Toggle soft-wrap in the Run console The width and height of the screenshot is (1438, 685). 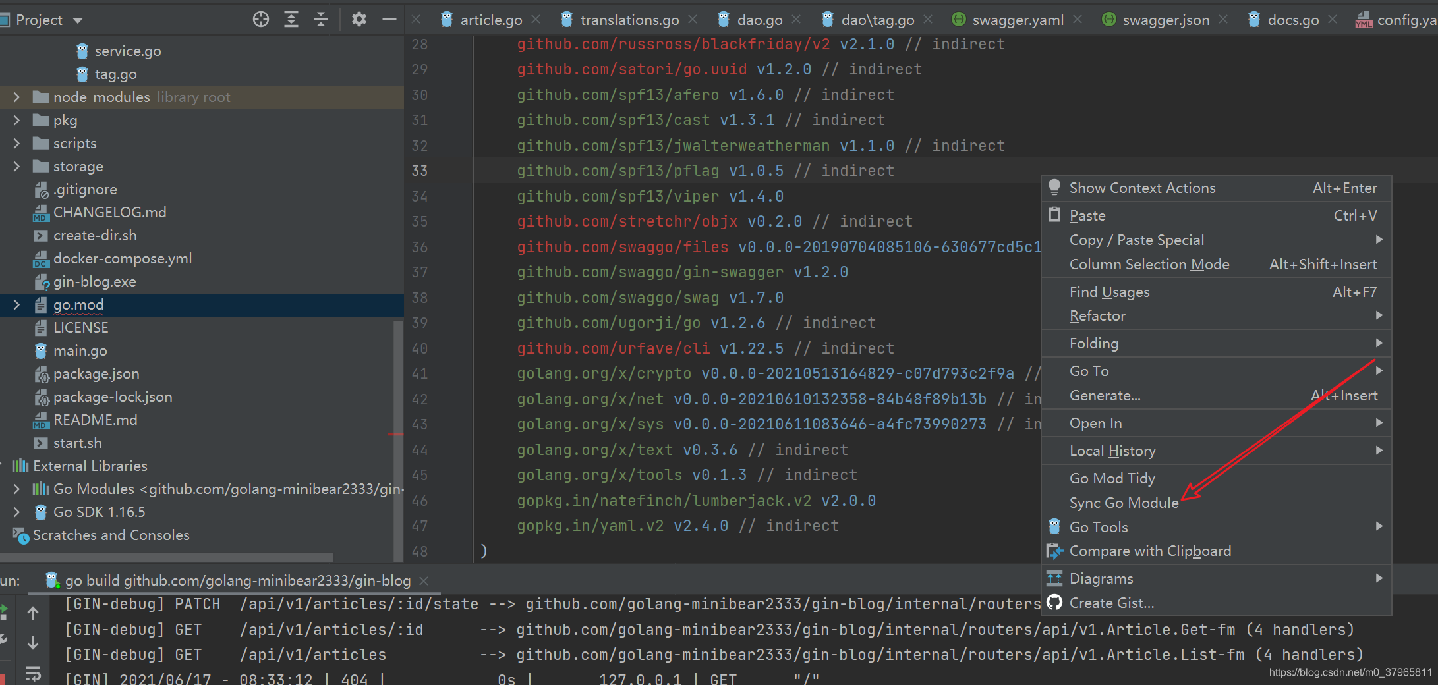33,674
